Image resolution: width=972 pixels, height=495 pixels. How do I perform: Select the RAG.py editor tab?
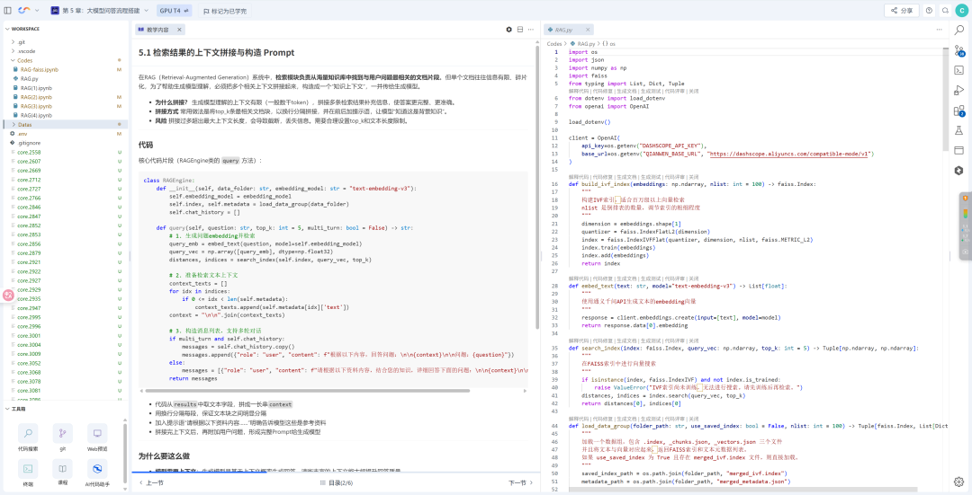[563, 30]
